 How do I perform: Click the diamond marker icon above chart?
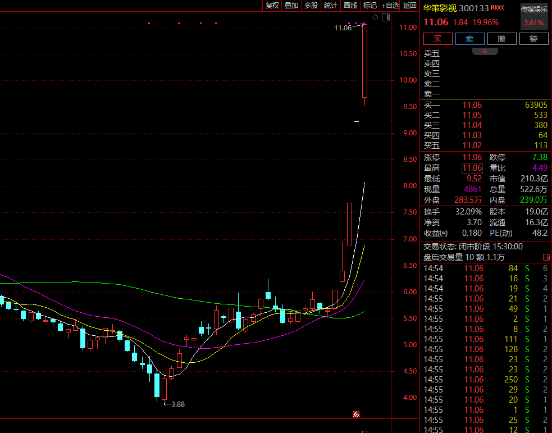click(x=375, y=17)
